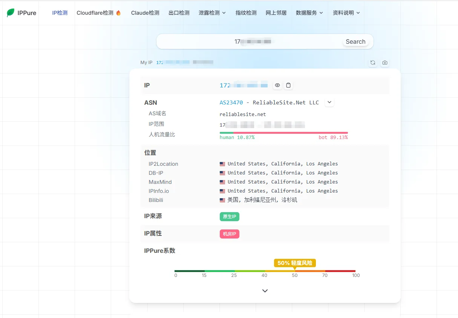
Task: Click the 原生IP badge
Action: tap(230, 217)
